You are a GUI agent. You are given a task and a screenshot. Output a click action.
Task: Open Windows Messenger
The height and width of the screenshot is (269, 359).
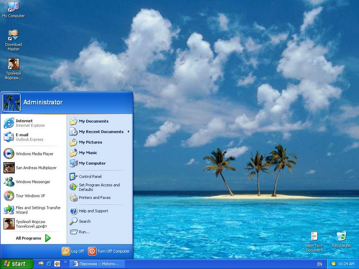(x=34, y=182)
